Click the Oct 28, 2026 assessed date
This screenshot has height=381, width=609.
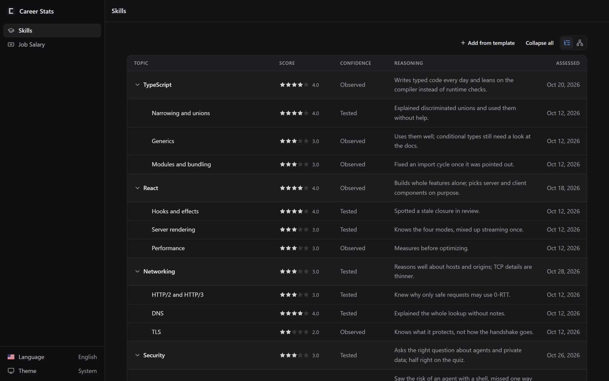[563, 271]
